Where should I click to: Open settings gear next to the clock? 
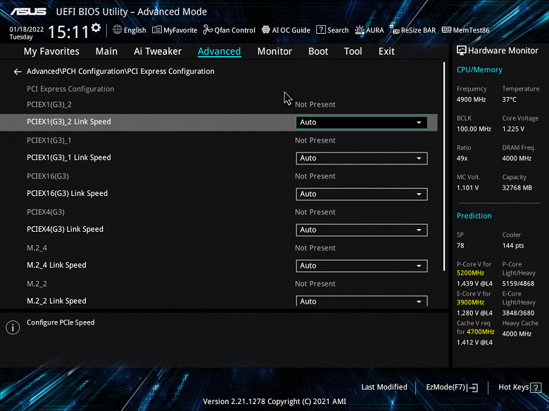pos(96,27)
